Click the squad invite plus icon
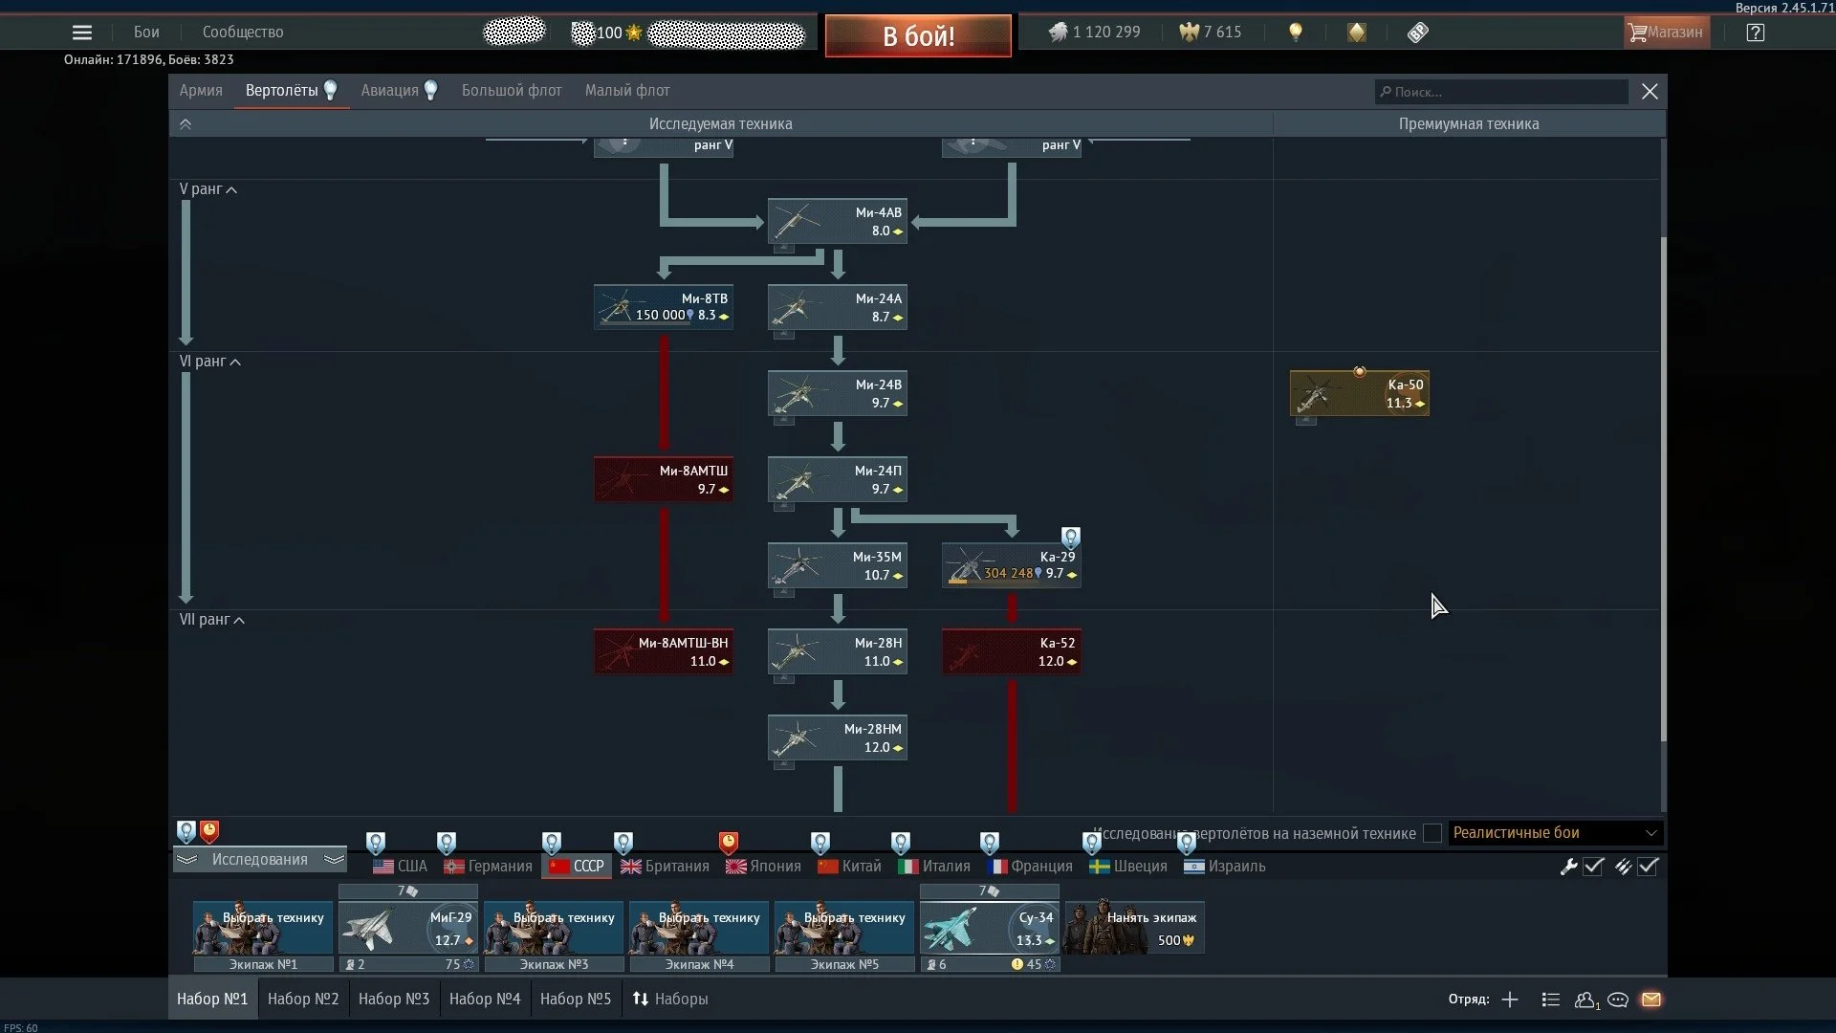This screenshot has width=1836, height=1033. [x=1510, y=1000]
